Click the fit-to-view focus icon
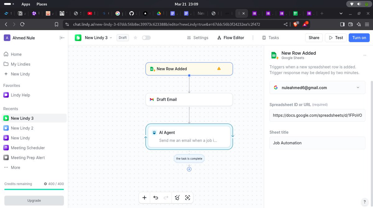This screenshot has height=208, width=373. pyautogui.click(x=187, y=198)
